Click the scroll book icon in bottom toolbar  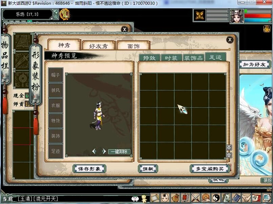(155, 198)
